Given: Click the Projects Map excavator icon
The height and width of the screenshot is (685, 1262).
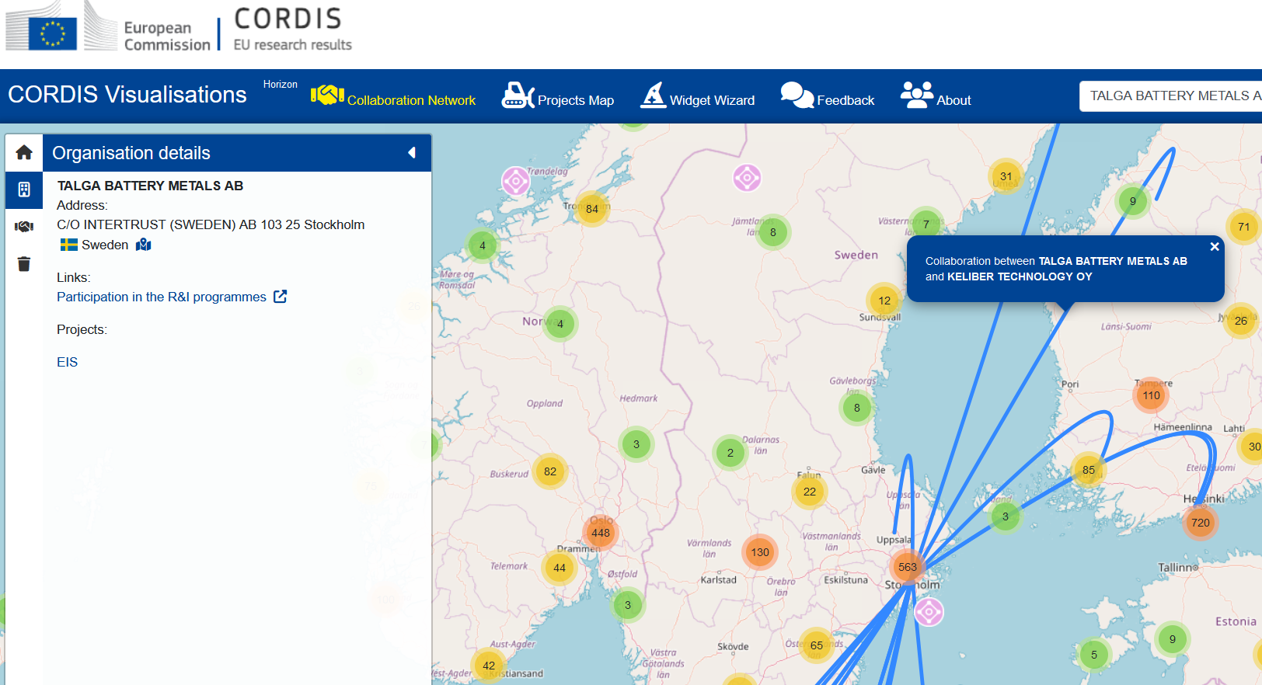Looking at the screenshot, I should pos(518,95).
